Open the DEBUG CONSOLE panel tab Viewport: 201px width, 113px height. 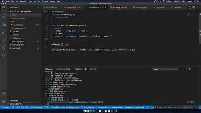pyautogui.click(x=63, y=69)
